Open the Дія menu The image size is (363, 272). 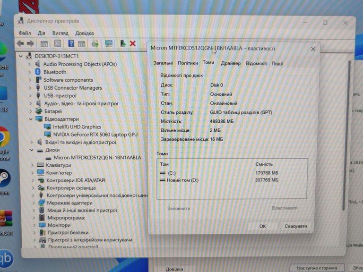point(42,33)
